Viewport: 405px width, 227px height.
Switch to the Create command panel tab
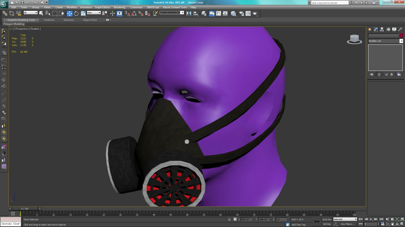point(370,29)
